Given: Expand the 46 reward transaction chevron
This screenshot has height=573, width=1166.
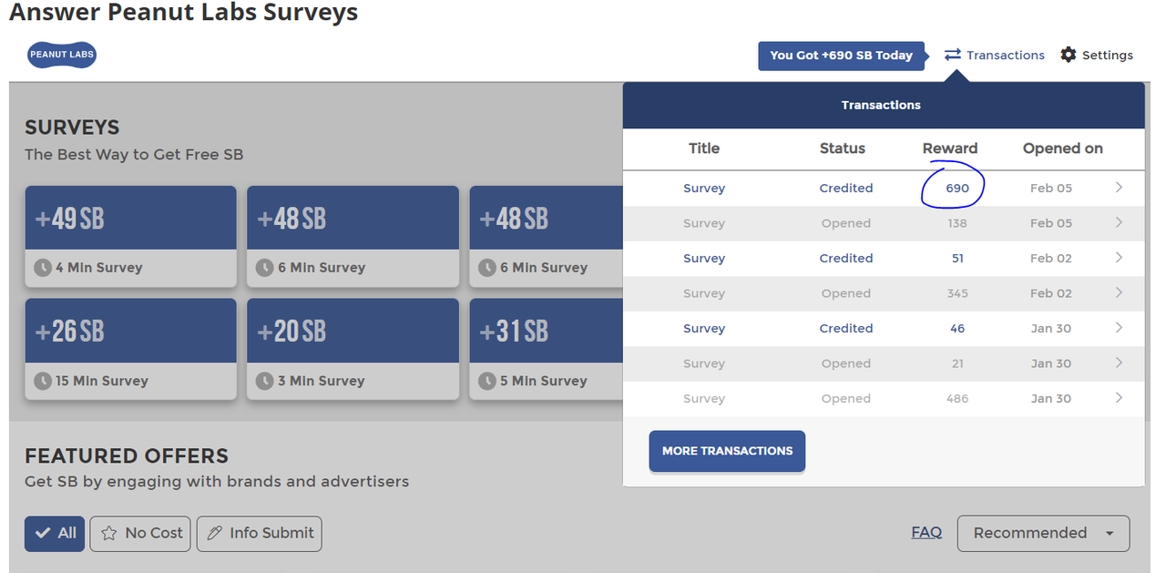Looking at the screenshot, I should (x=1120, y=328).
